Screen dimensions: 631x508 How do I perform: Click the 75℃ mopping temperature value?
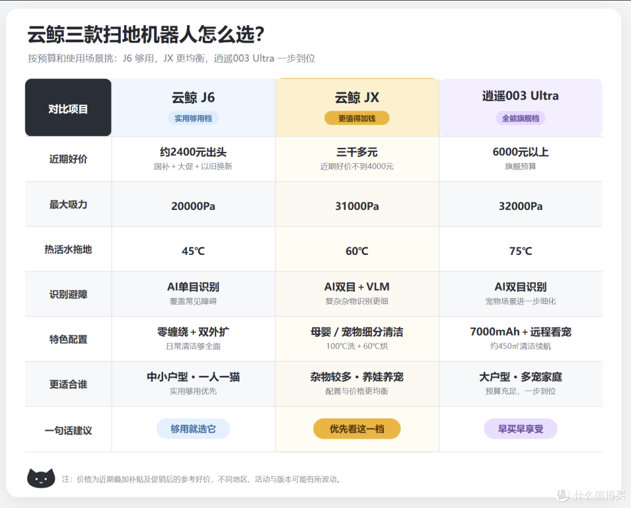[x=521, y=251]
